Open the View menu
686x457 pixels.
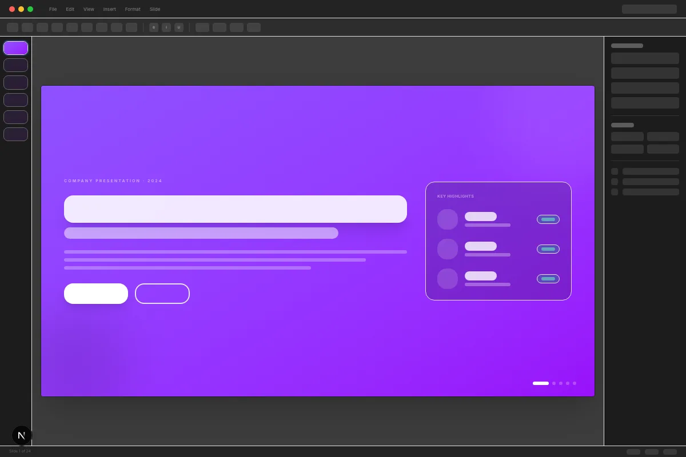tap(89, 9)
